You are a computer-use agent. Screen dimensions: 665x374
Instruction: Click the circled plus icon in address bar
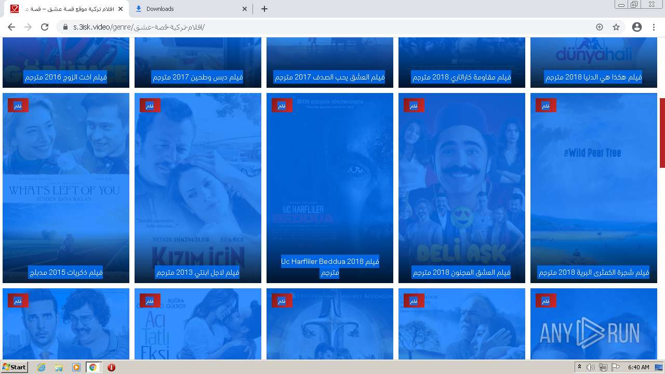(x=600, y=27)
